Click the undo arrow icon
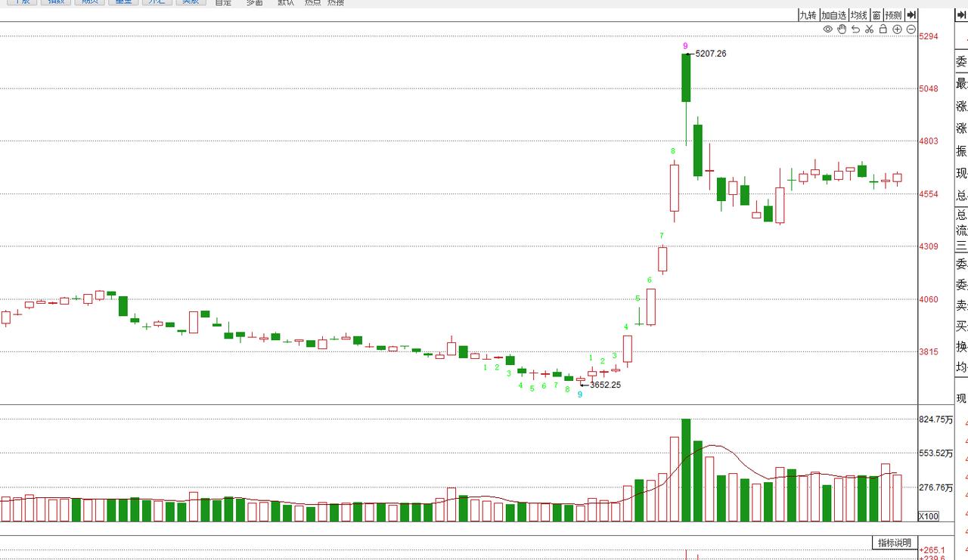 point(855,29)
